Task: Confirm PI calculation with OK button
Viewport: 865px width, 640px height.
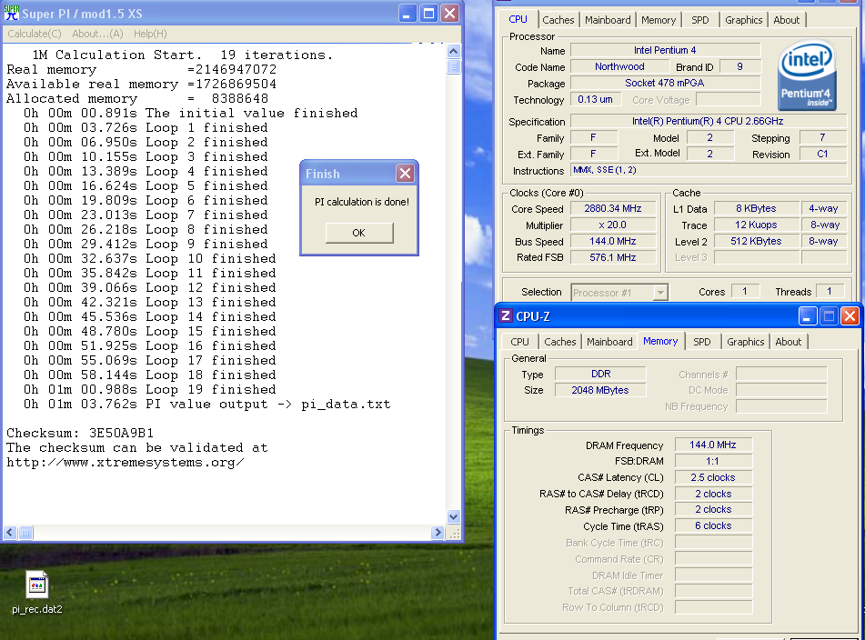Action: (x=359, y=233)
